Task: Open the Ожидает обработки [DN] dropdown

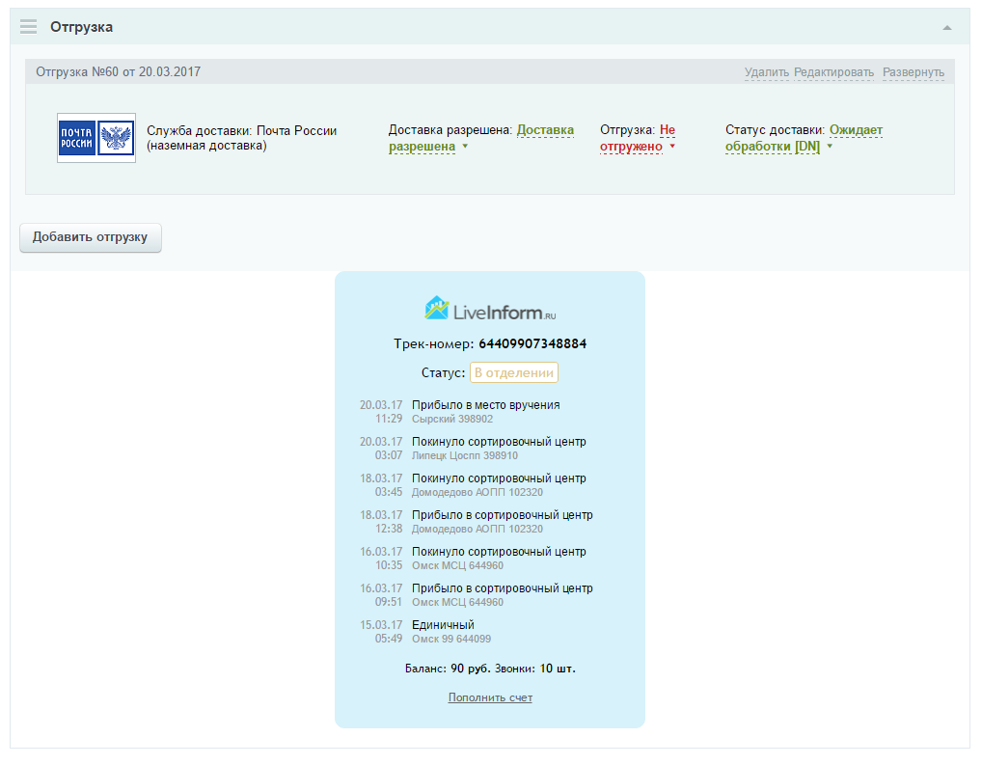Action: pyautogui.click(x=803, y=138)
